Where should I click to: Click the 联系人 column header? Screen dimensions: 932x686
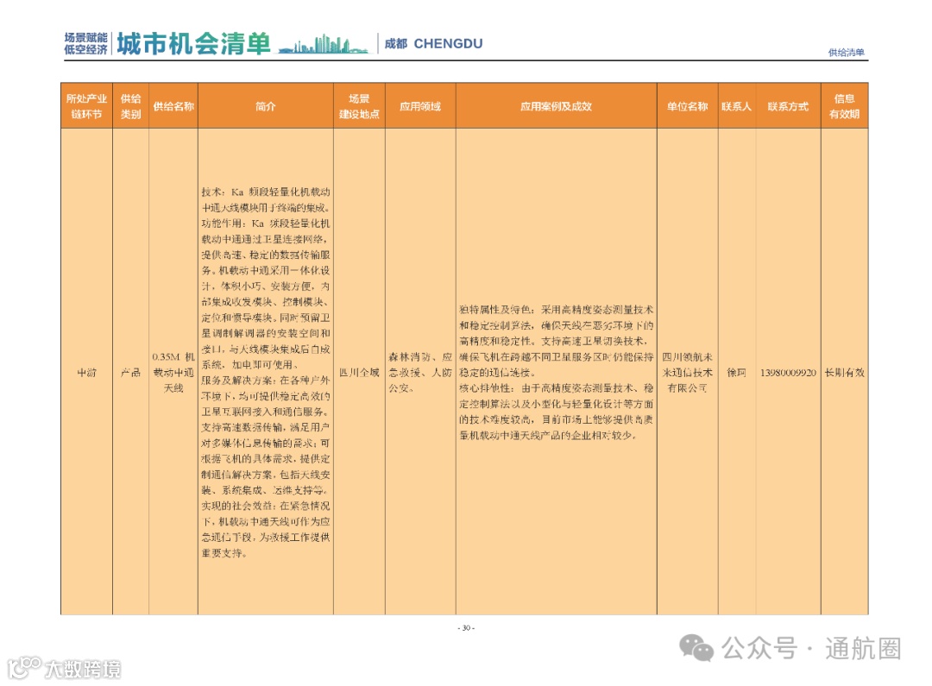(x=737, y=106)
